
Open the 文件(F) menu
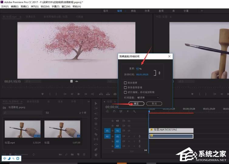(5, 7)
